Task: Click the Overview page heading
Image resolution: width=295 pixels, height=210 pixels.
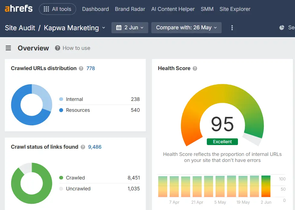Action: coord(33,48)
